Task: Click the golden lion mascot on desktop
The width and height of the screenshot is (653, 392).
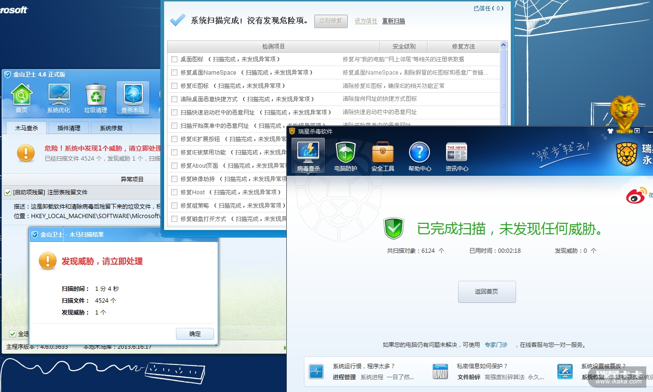Action: (x=624, y=114)
